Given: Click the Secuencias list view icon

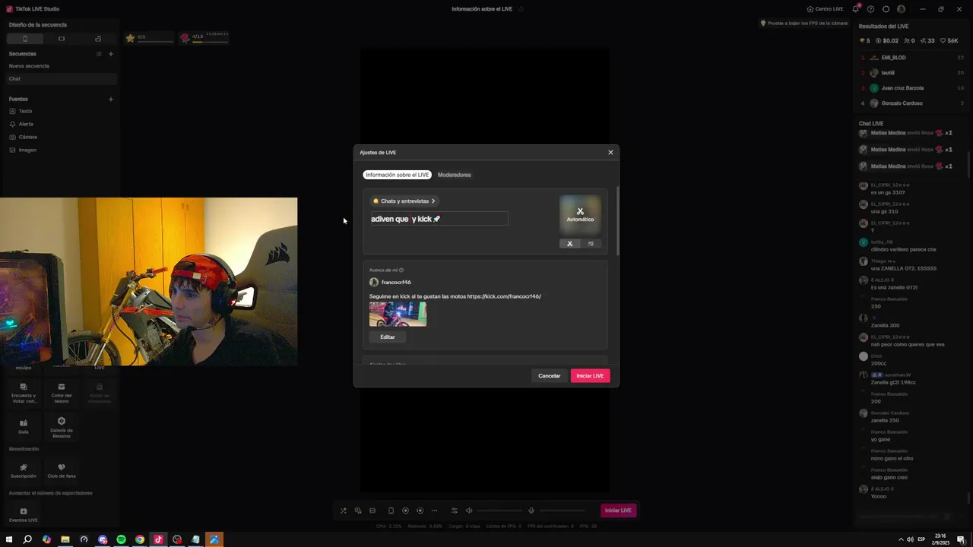Looking at the screenshot, I should (99, 54).
